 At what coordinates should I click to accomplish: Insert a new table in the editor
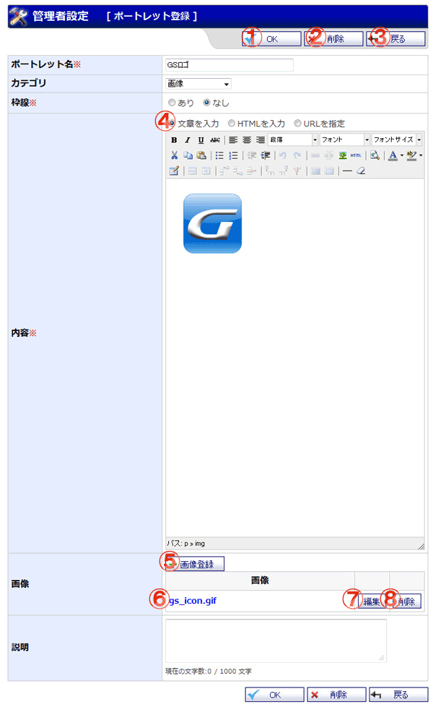(173, 171)
